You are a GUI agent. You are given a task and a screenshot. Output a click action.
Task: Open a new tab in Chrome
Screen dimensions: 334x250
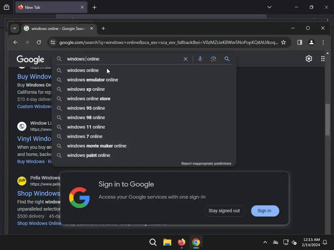click(103, 28)
